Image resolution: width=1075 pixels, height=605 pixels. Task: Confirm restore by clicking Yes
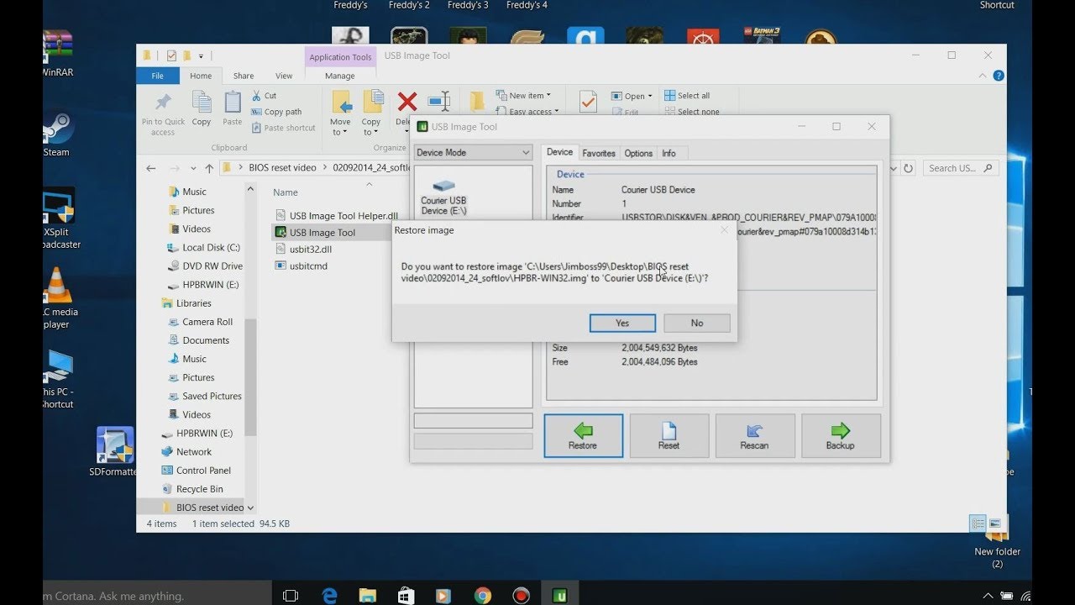pyautogui.click(x=622, y=323)
